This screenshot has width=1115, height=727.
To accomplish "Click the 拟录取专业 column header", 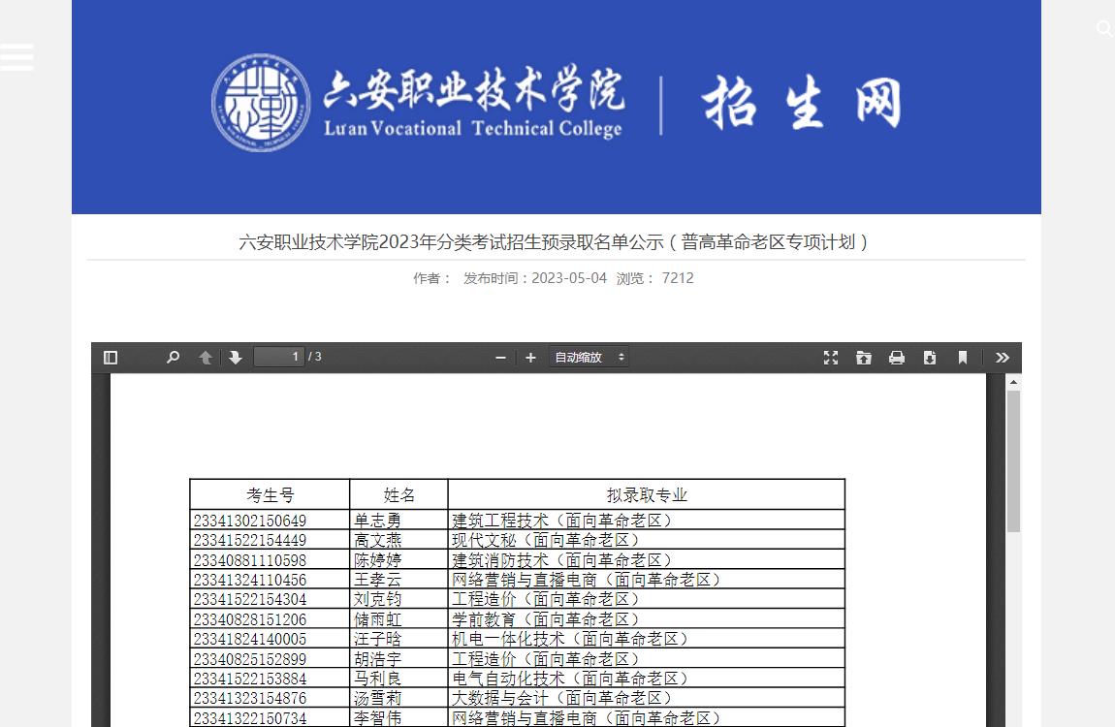I will [x=647, y=494].
